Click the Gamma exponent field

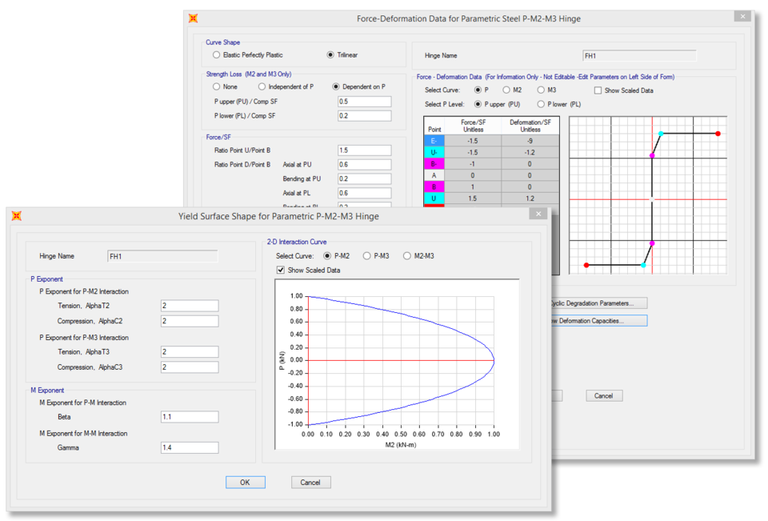[x=190, y=447]
